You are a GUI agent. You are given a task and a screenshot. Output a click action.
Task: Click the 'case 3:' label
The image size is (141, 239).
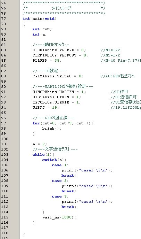(60, 196)
